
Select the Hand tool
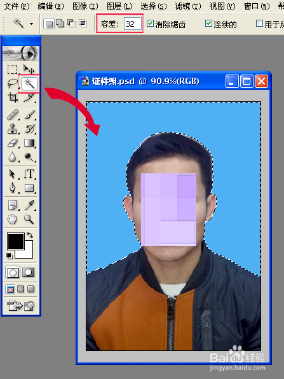tap(12, 219)
